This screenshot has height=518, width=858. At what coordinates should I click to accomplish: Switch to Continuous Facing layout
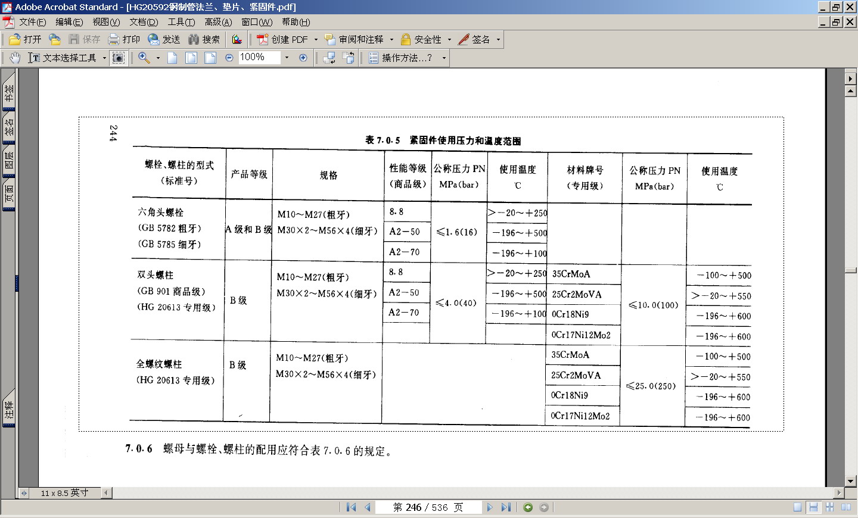(x=829, y=507)
